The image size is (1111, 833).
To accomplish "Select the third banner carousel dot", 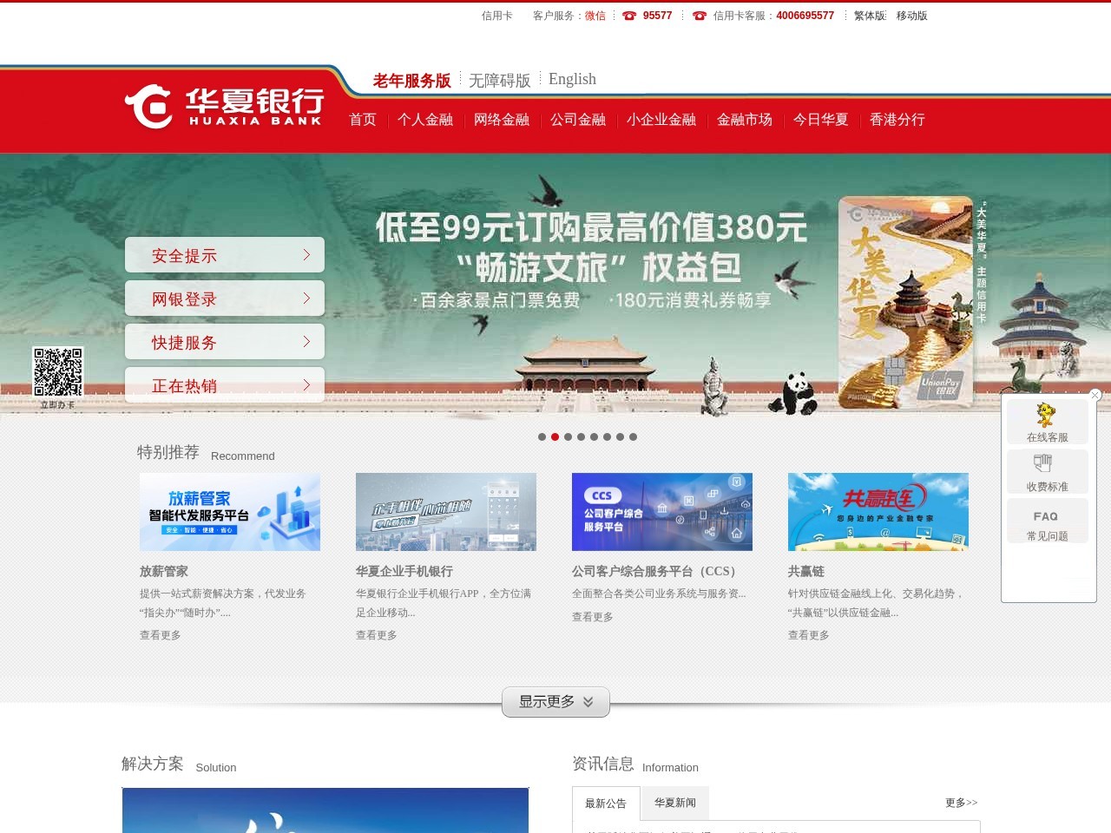I will 569,437.
